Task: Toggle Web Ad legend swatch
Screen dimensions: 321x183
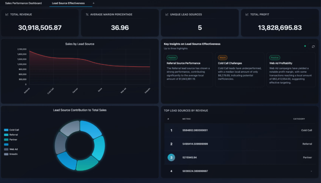Action: 6,149
